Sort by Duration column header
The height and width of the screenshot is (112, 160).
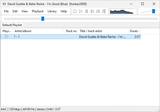(x=134, y=31)
